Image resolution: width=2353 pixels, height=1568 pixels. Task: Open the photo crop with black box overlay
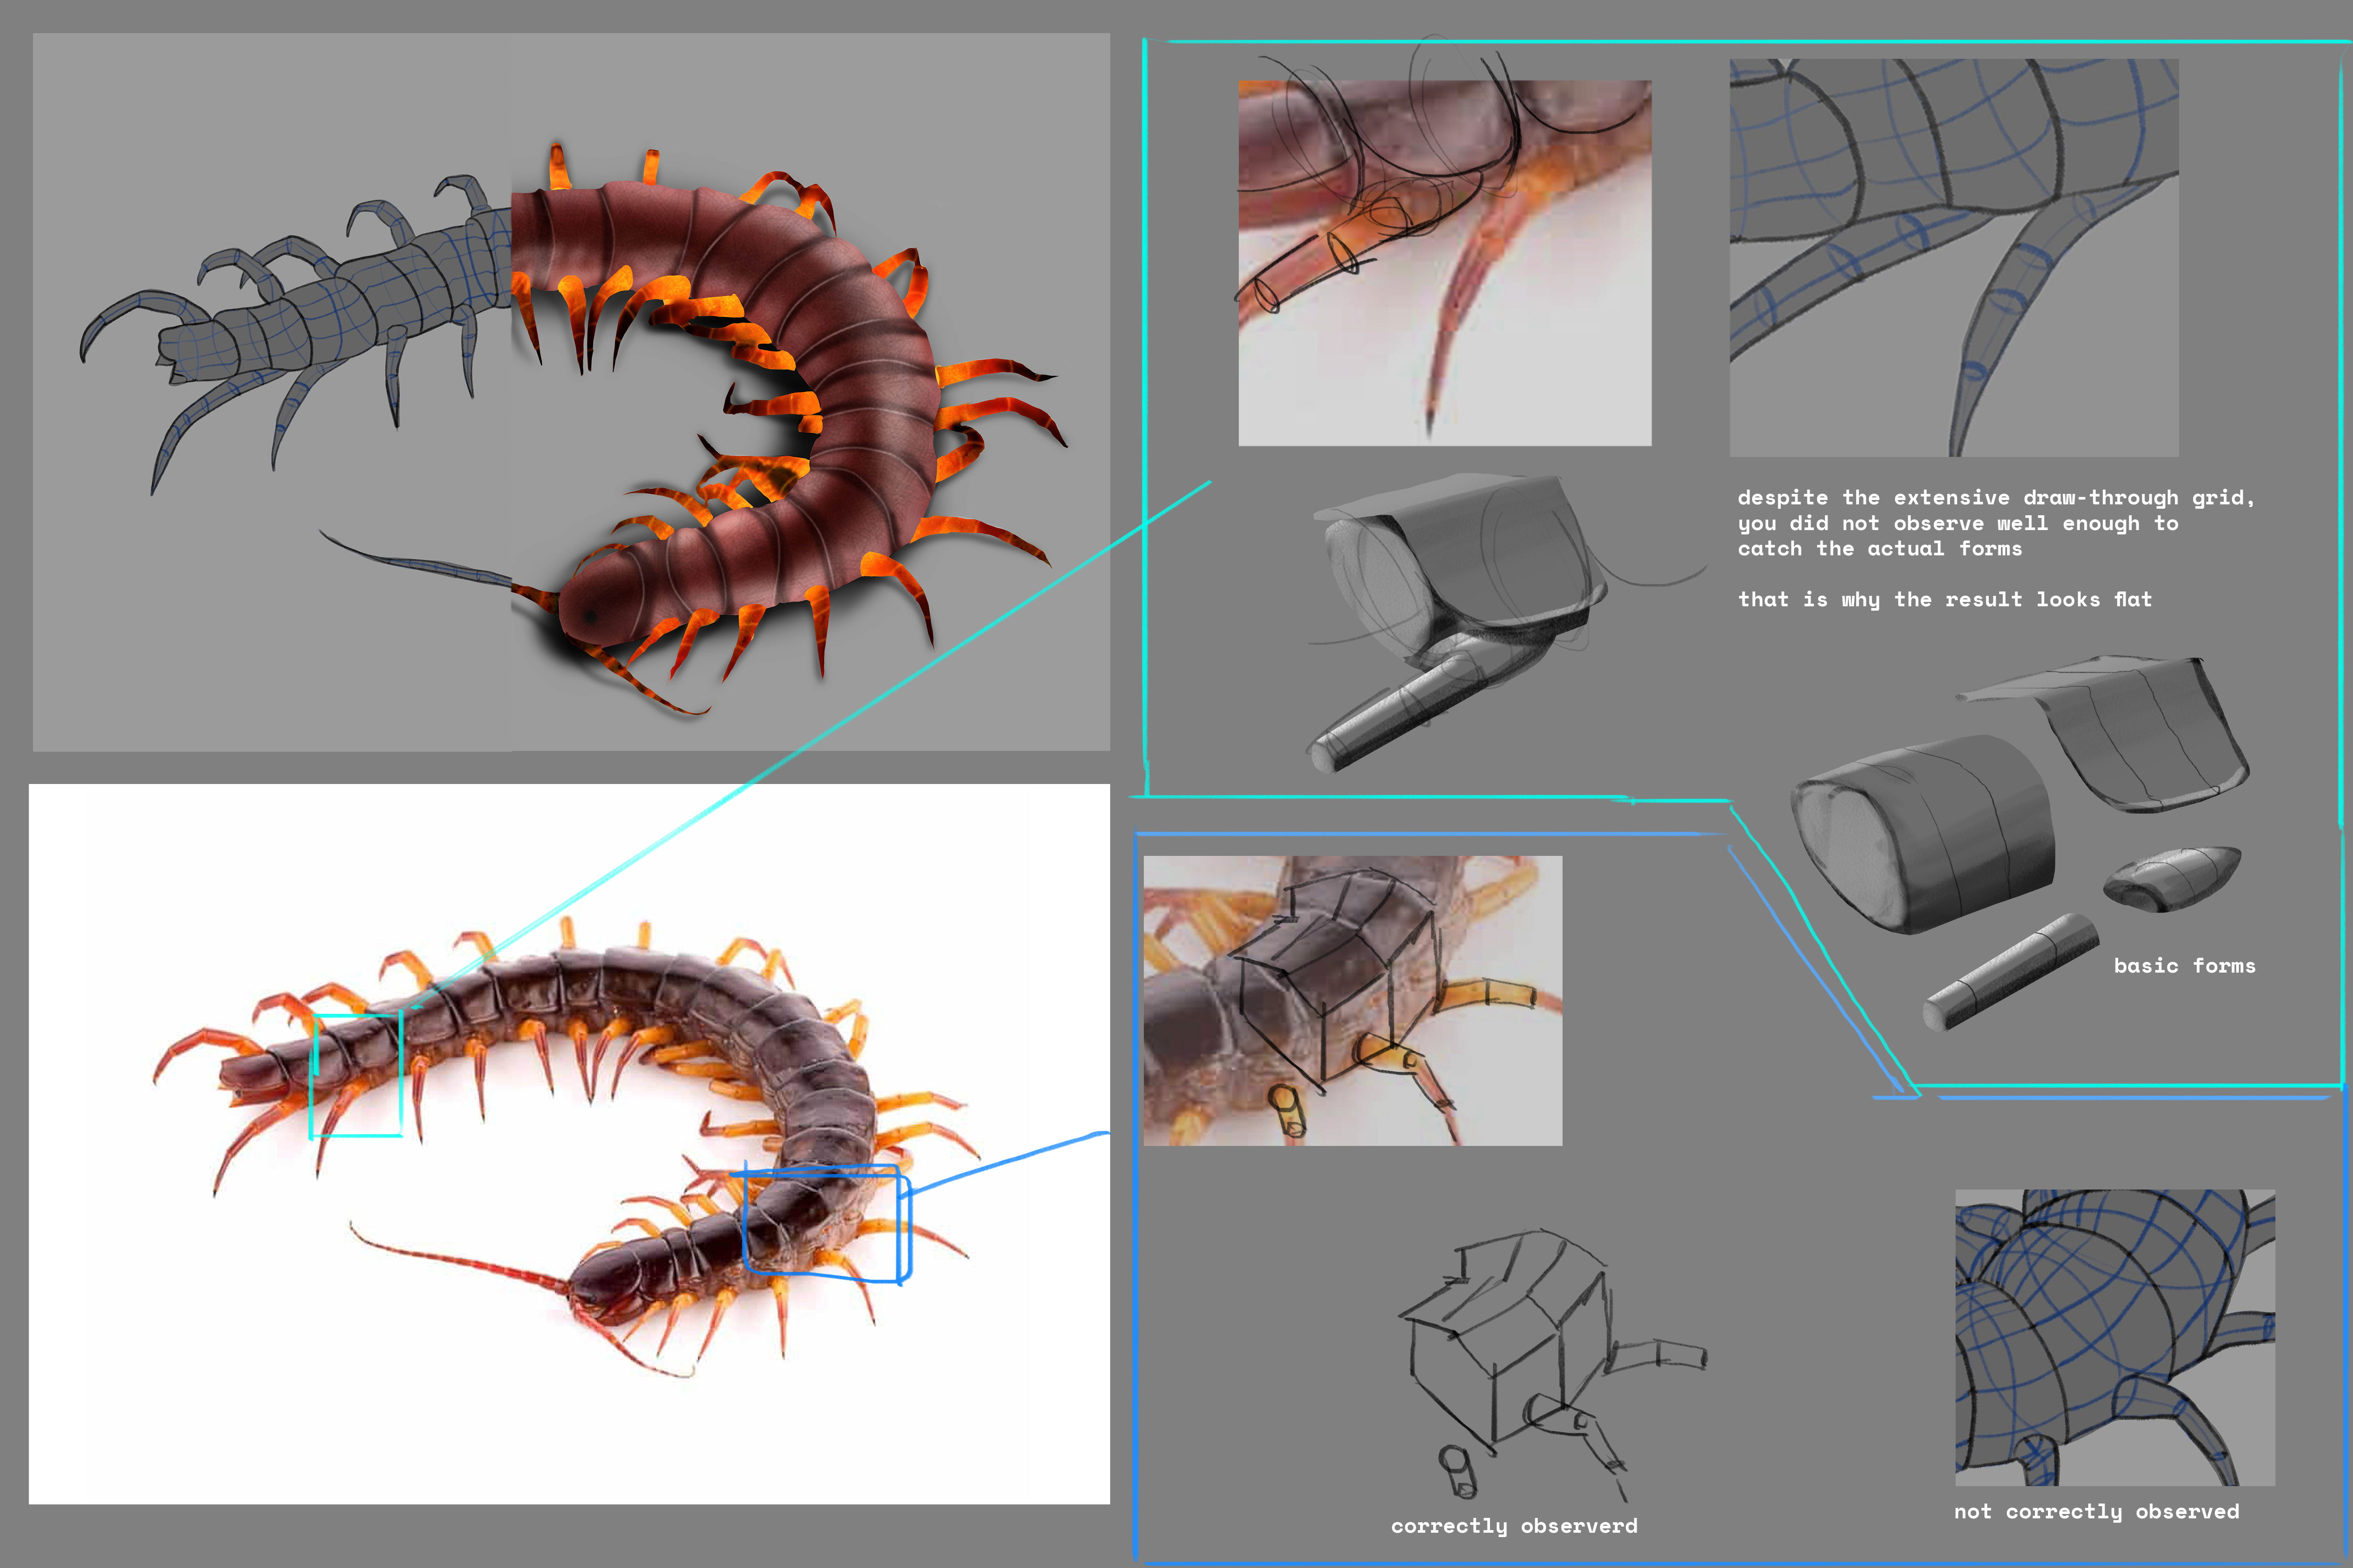coord(1353,1000)
